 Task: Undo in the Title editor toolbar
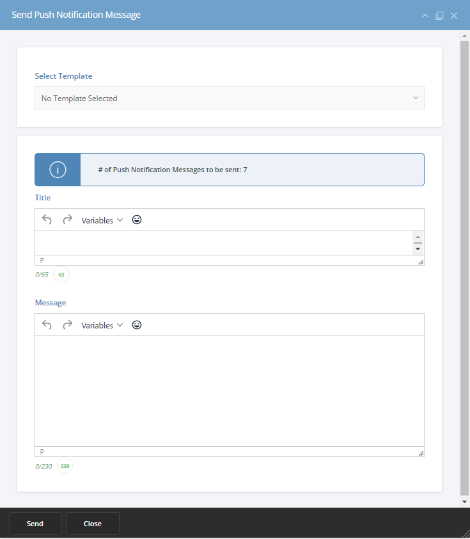point(47,220)
